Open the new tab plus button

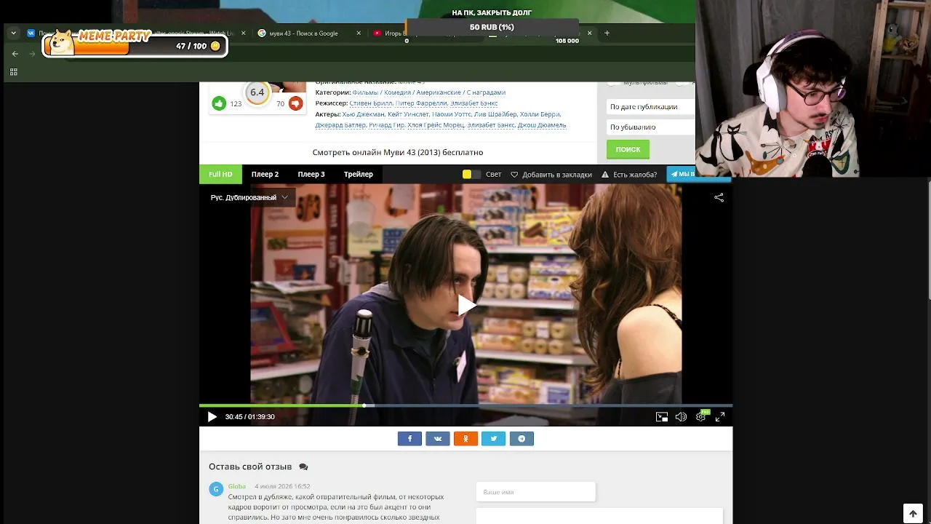[607, 33]
